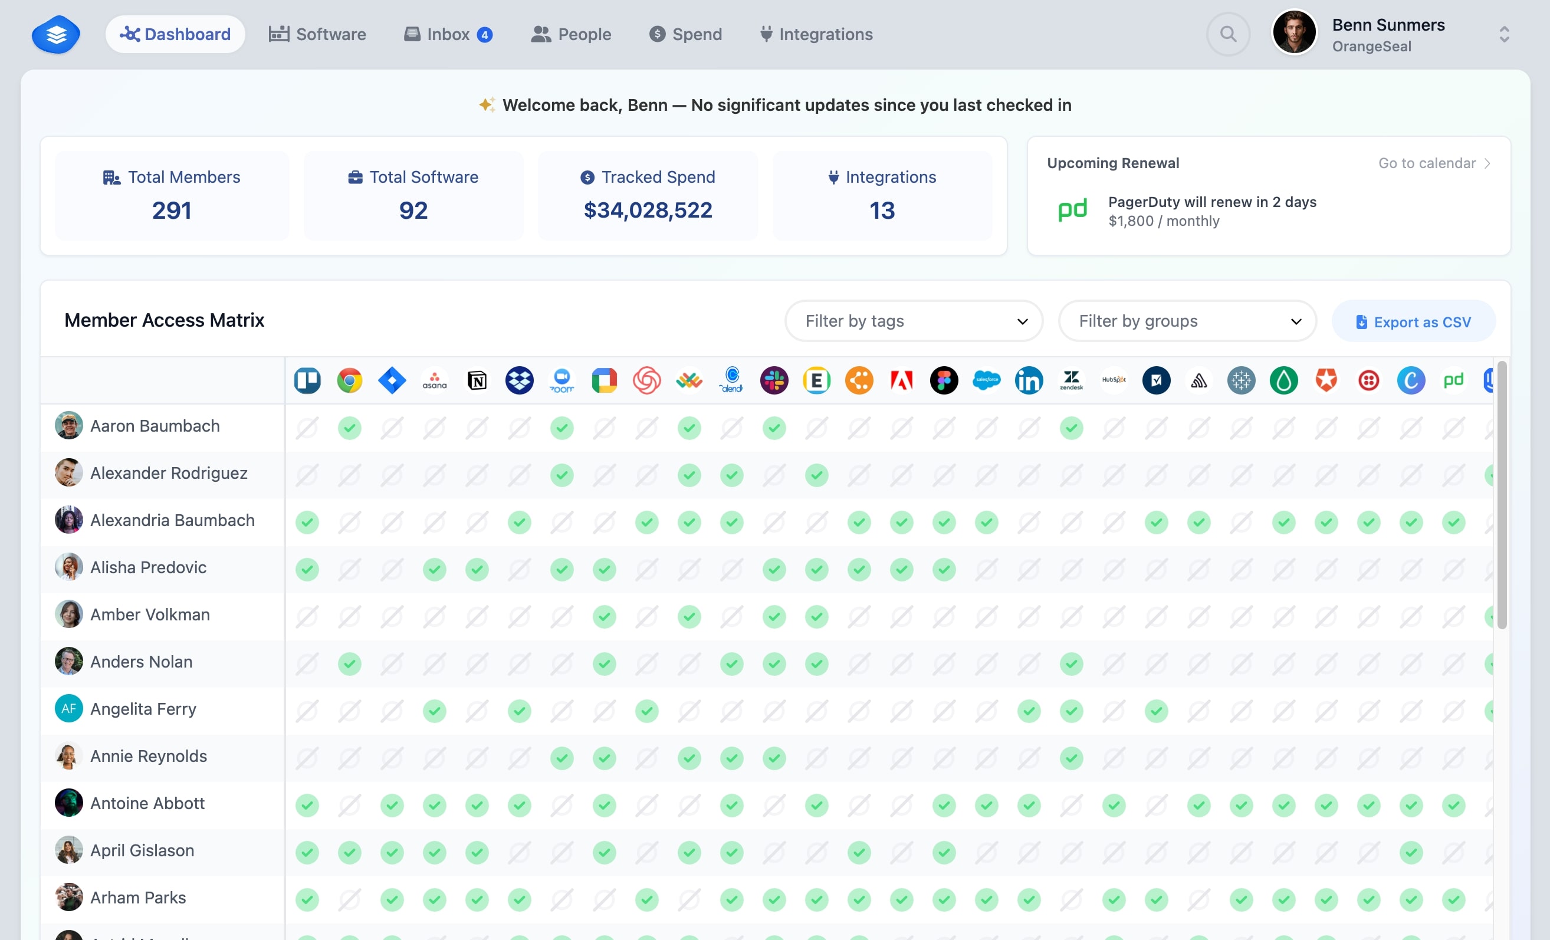Click Alisha Predovic's profile photo

(x=68, y=567)
